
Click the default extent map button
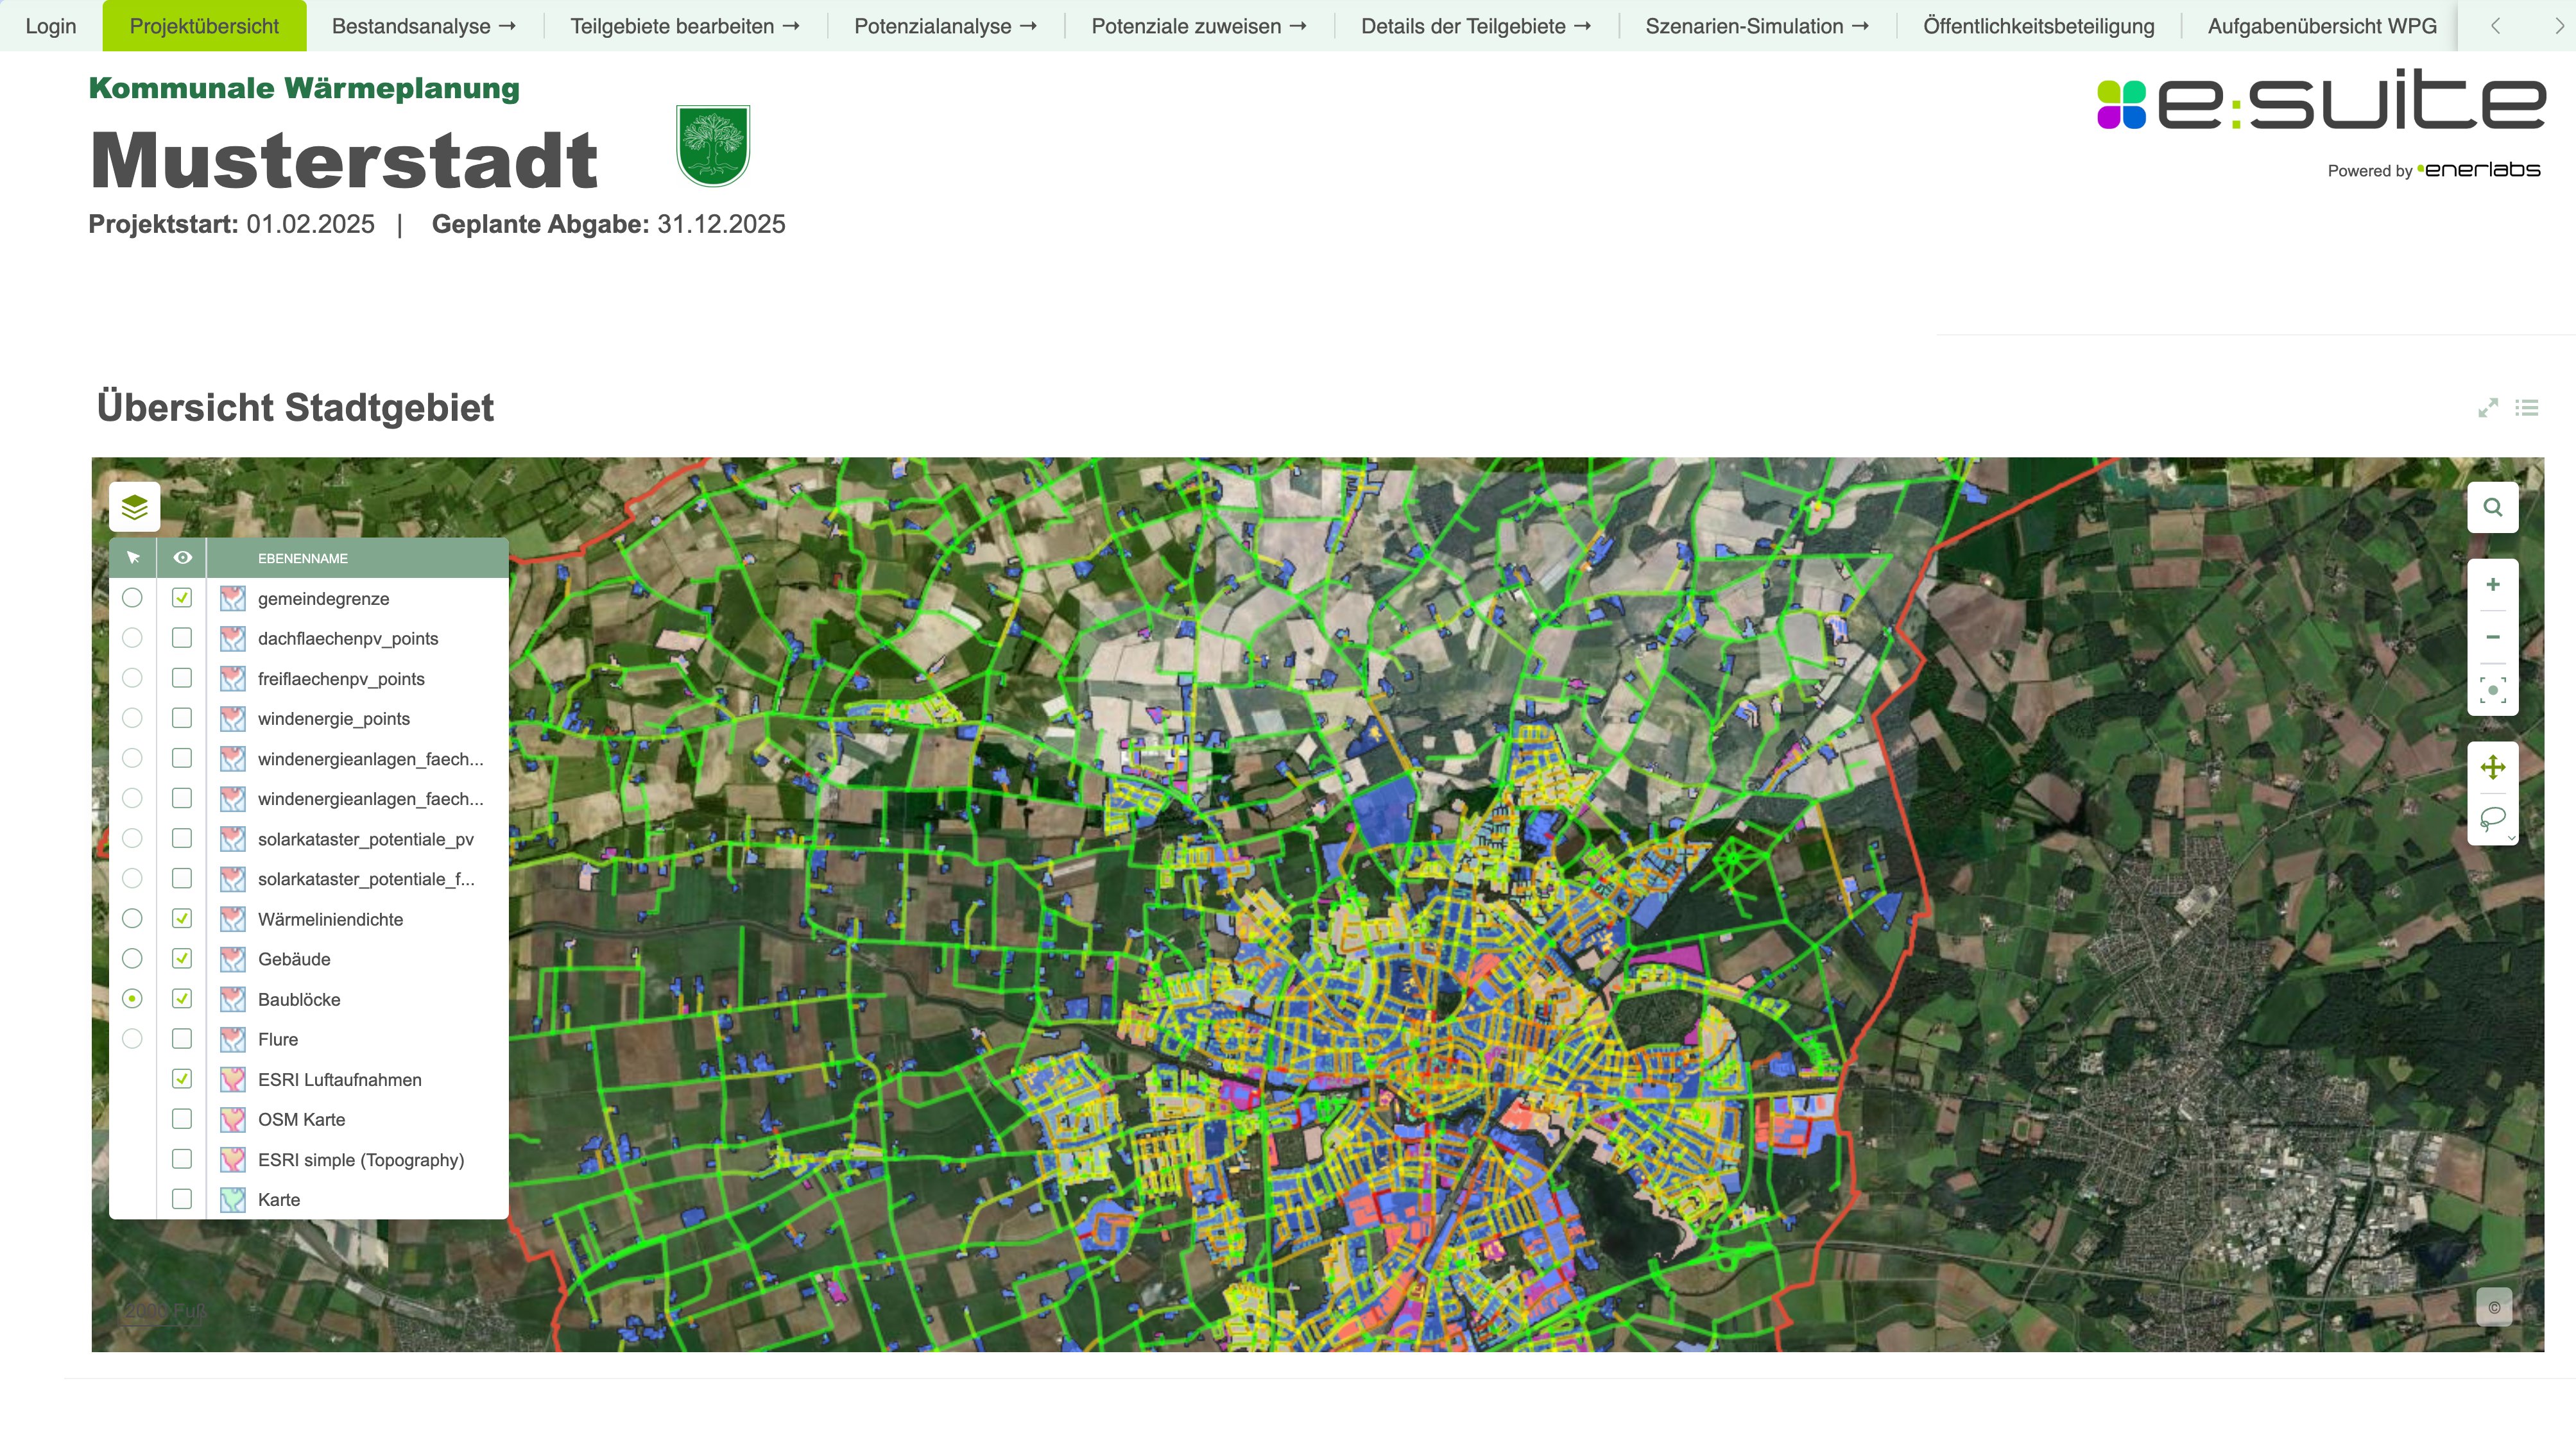[x=2492, y=690]
